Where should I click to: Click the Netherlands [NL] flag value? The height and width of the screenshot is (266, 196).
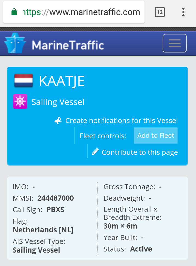(x=43, y=230)
